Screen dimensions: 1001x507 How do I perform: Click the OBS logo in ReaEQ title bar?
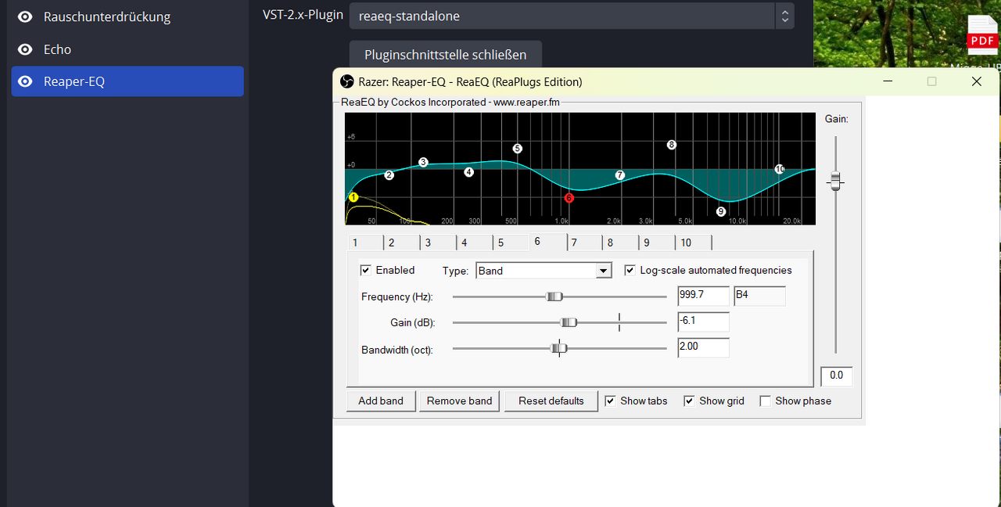pos(347,81)
